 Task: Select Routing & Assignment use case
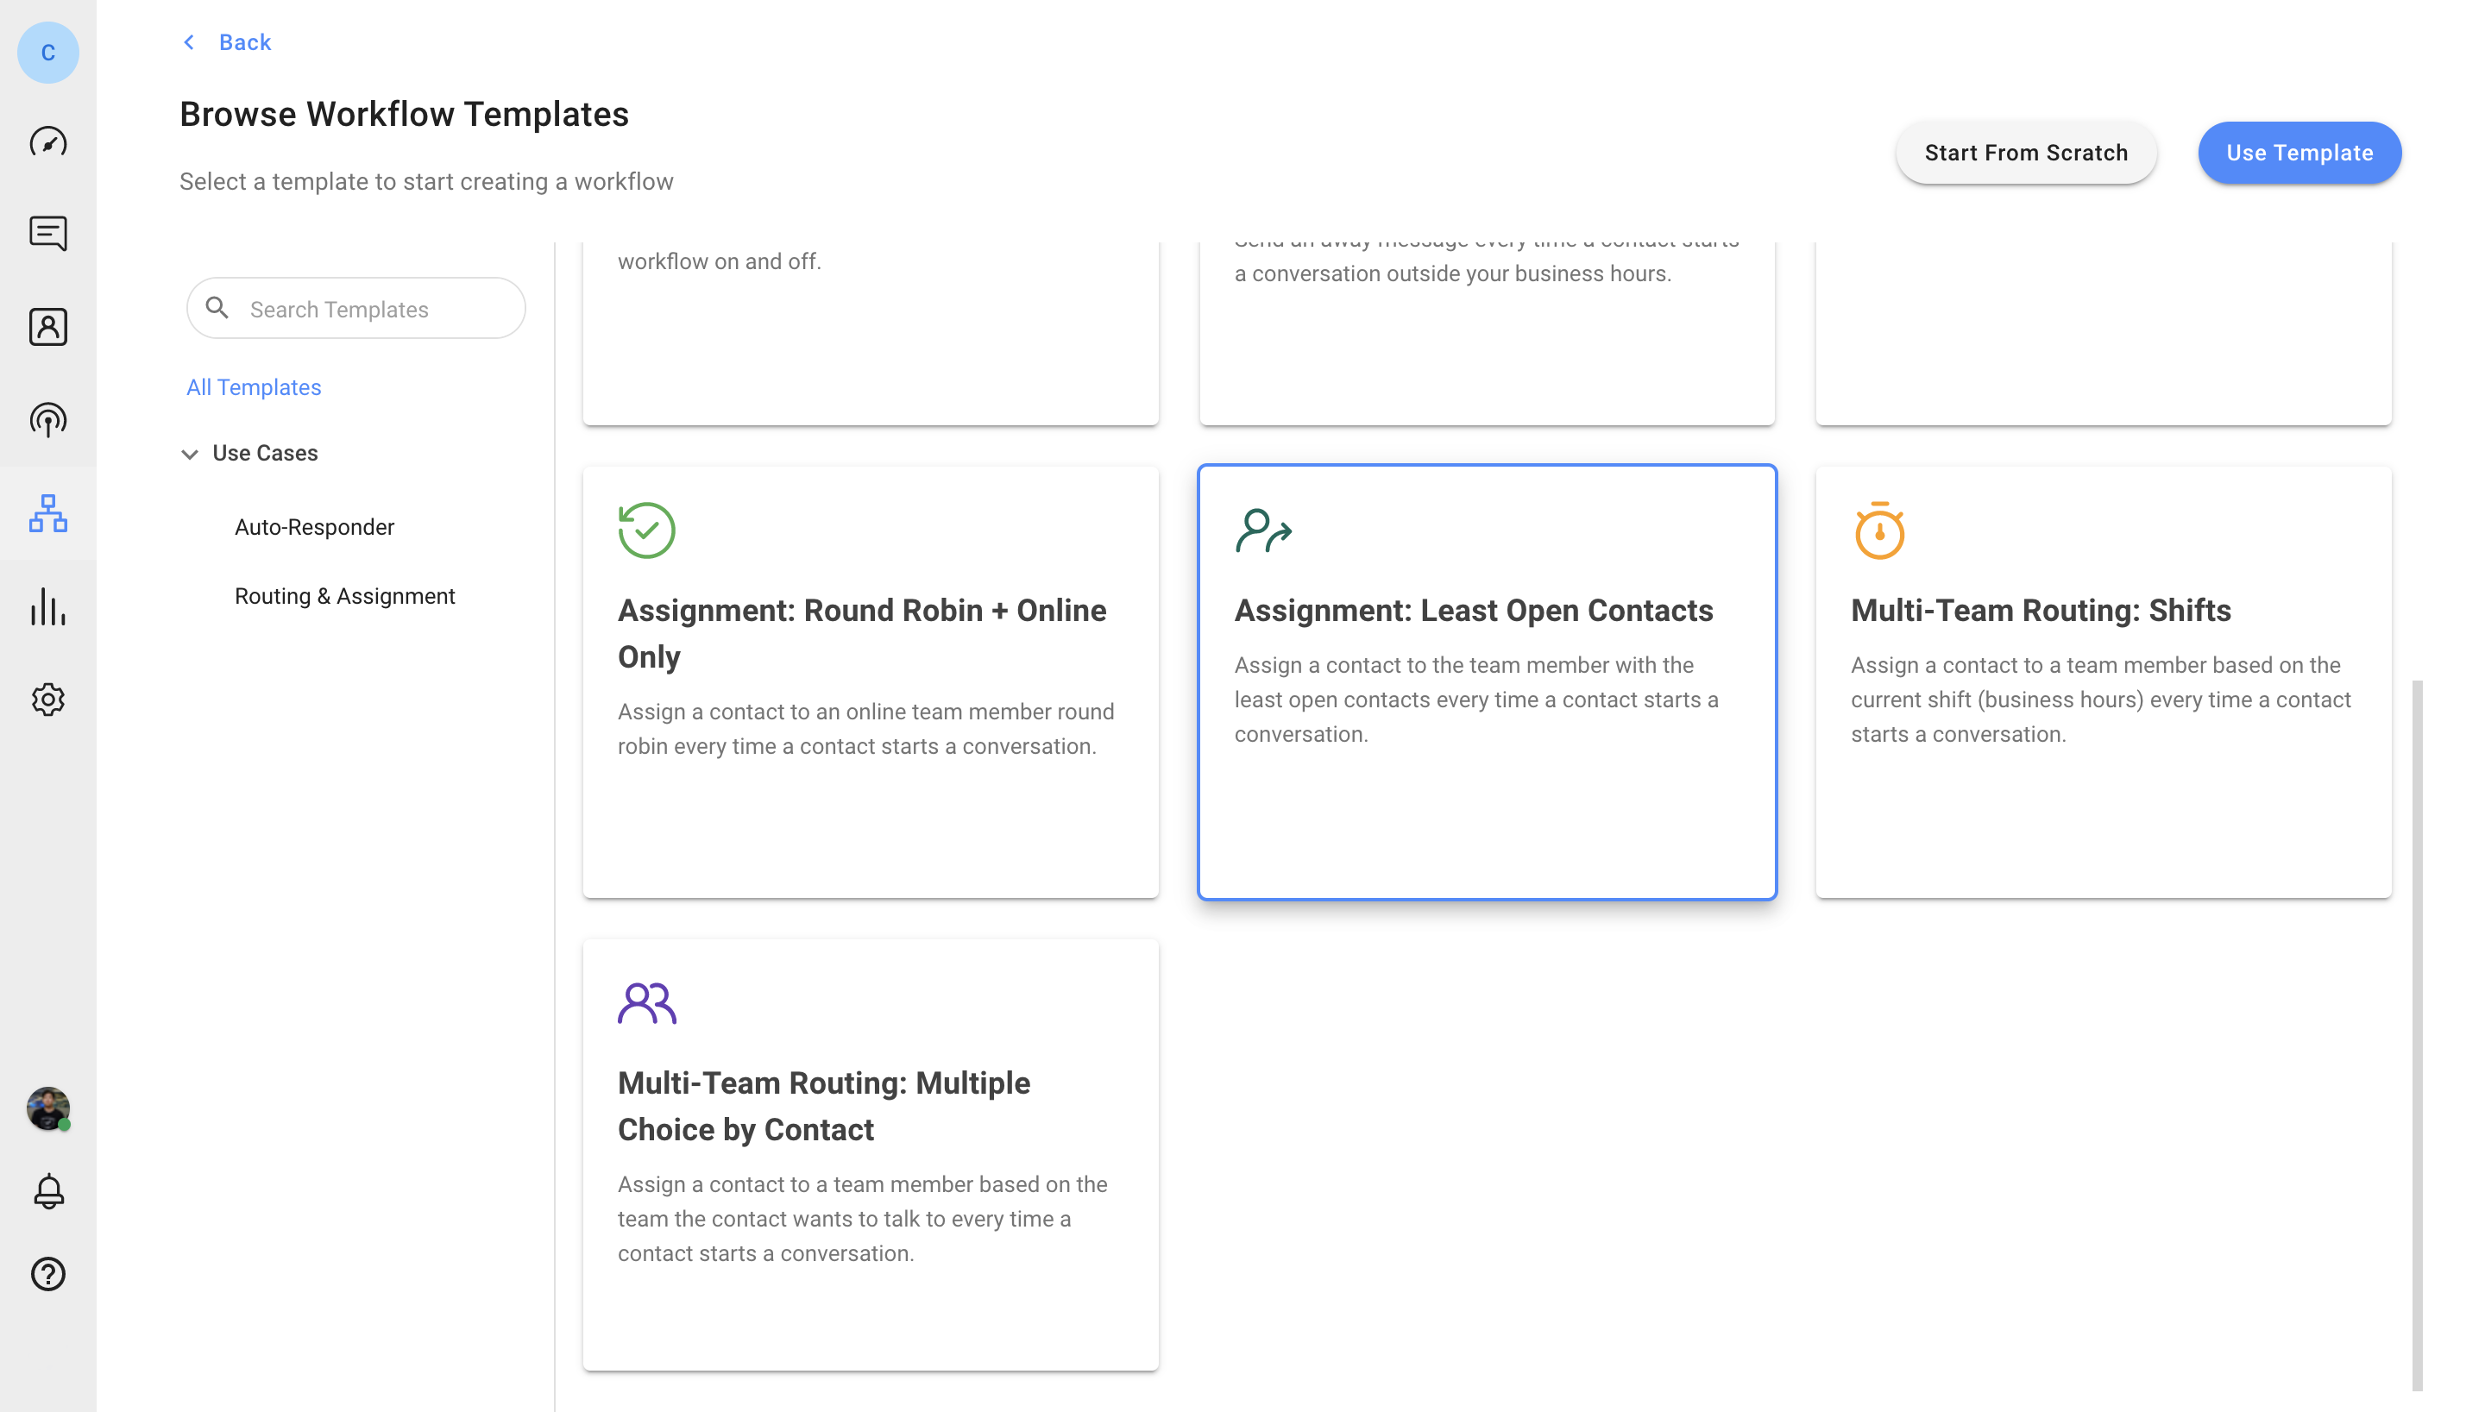(x=344, y=595)
